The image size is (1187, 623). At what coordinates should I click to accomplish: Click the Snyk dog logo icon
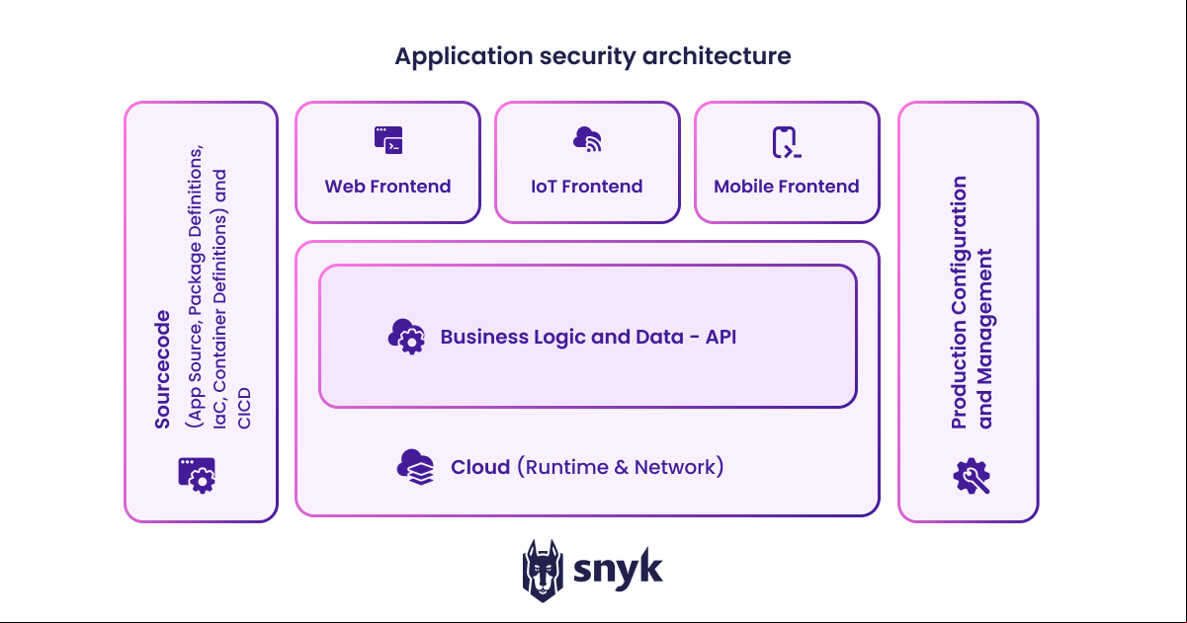[x=543, y=571]
